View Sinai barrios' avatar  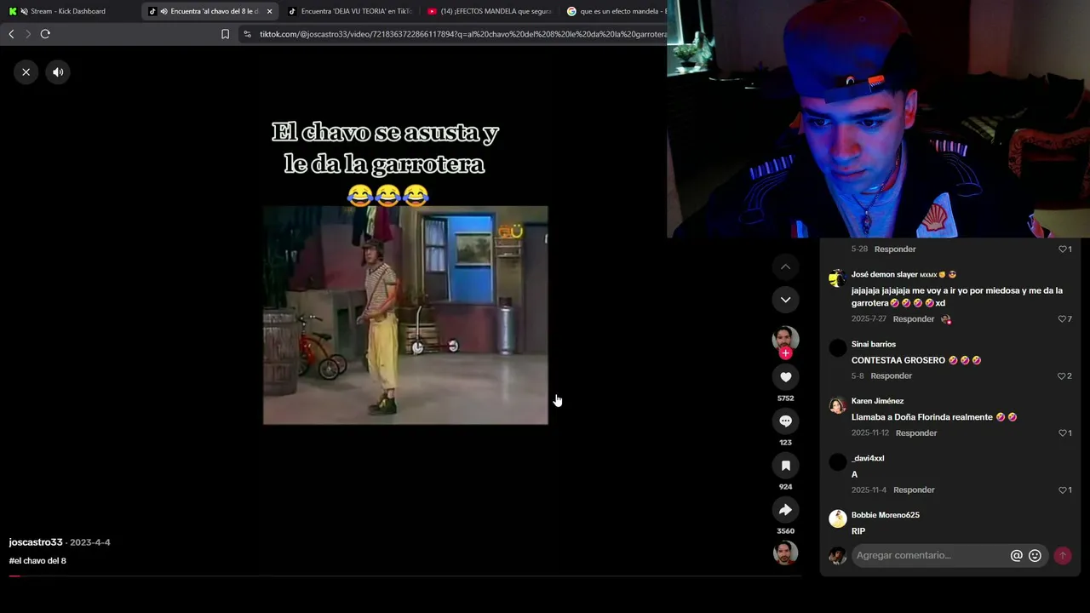click(x=838, y=347)
